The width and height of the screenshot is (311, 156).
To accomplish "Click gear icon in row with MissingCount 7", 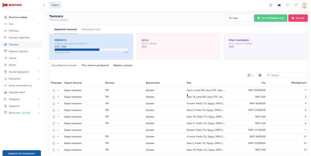I will pyautogui.click(x=53, y=90).
